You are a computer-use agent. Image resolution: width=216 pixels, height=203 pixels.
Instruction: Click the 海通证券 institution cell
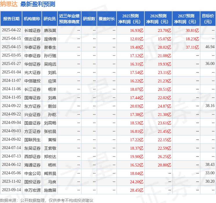32,165
